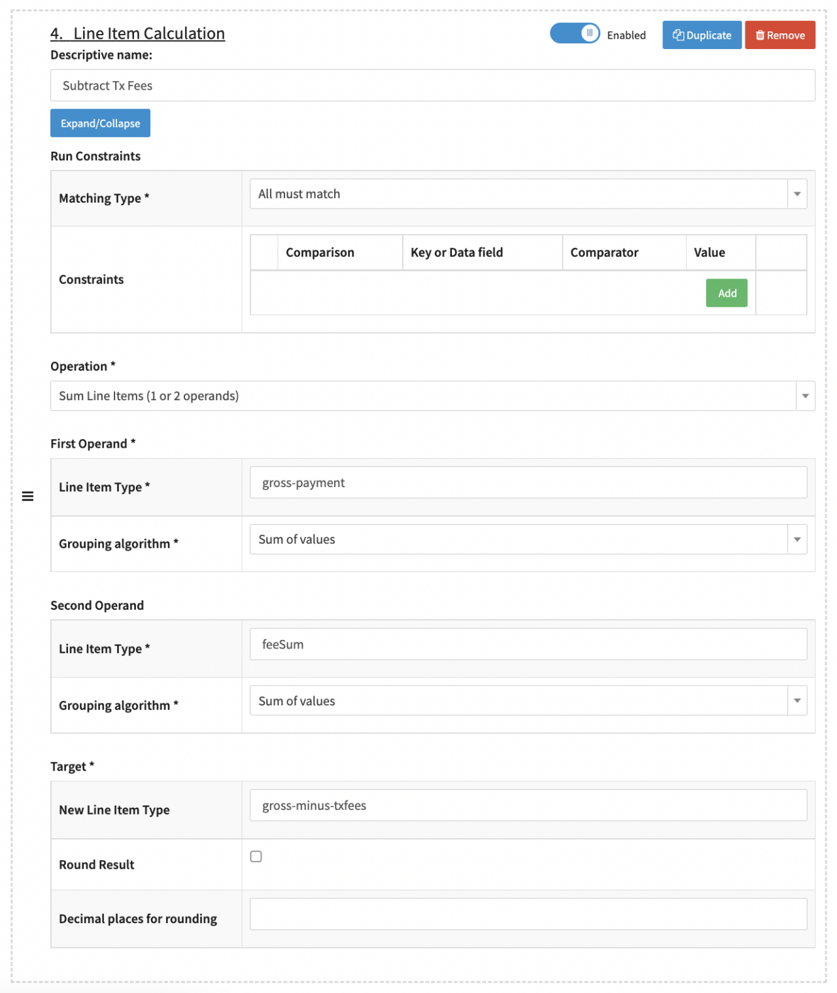Click the red Remove button

(779, 35)
